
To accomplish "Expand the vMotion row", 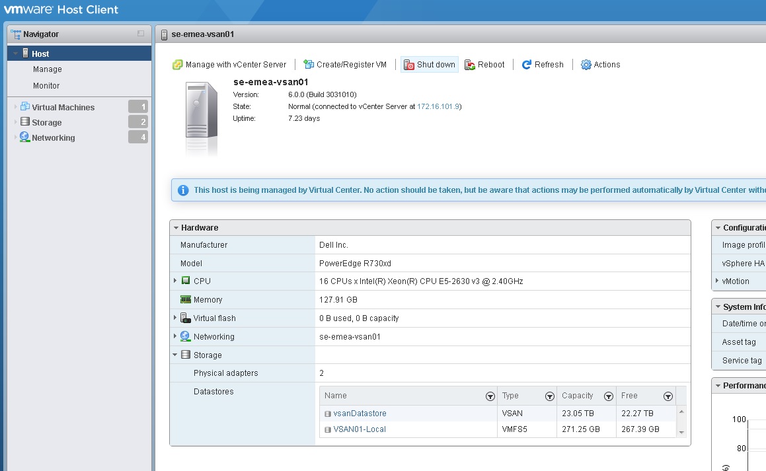I will click(717, 281).
